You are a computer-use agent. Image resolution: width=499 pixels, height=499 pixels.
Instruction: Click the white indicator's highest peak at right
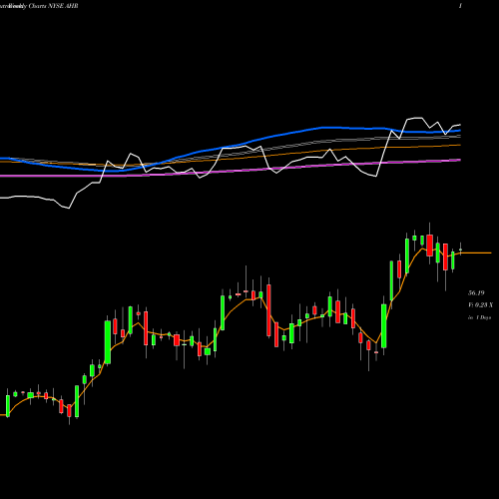point(415,118)
